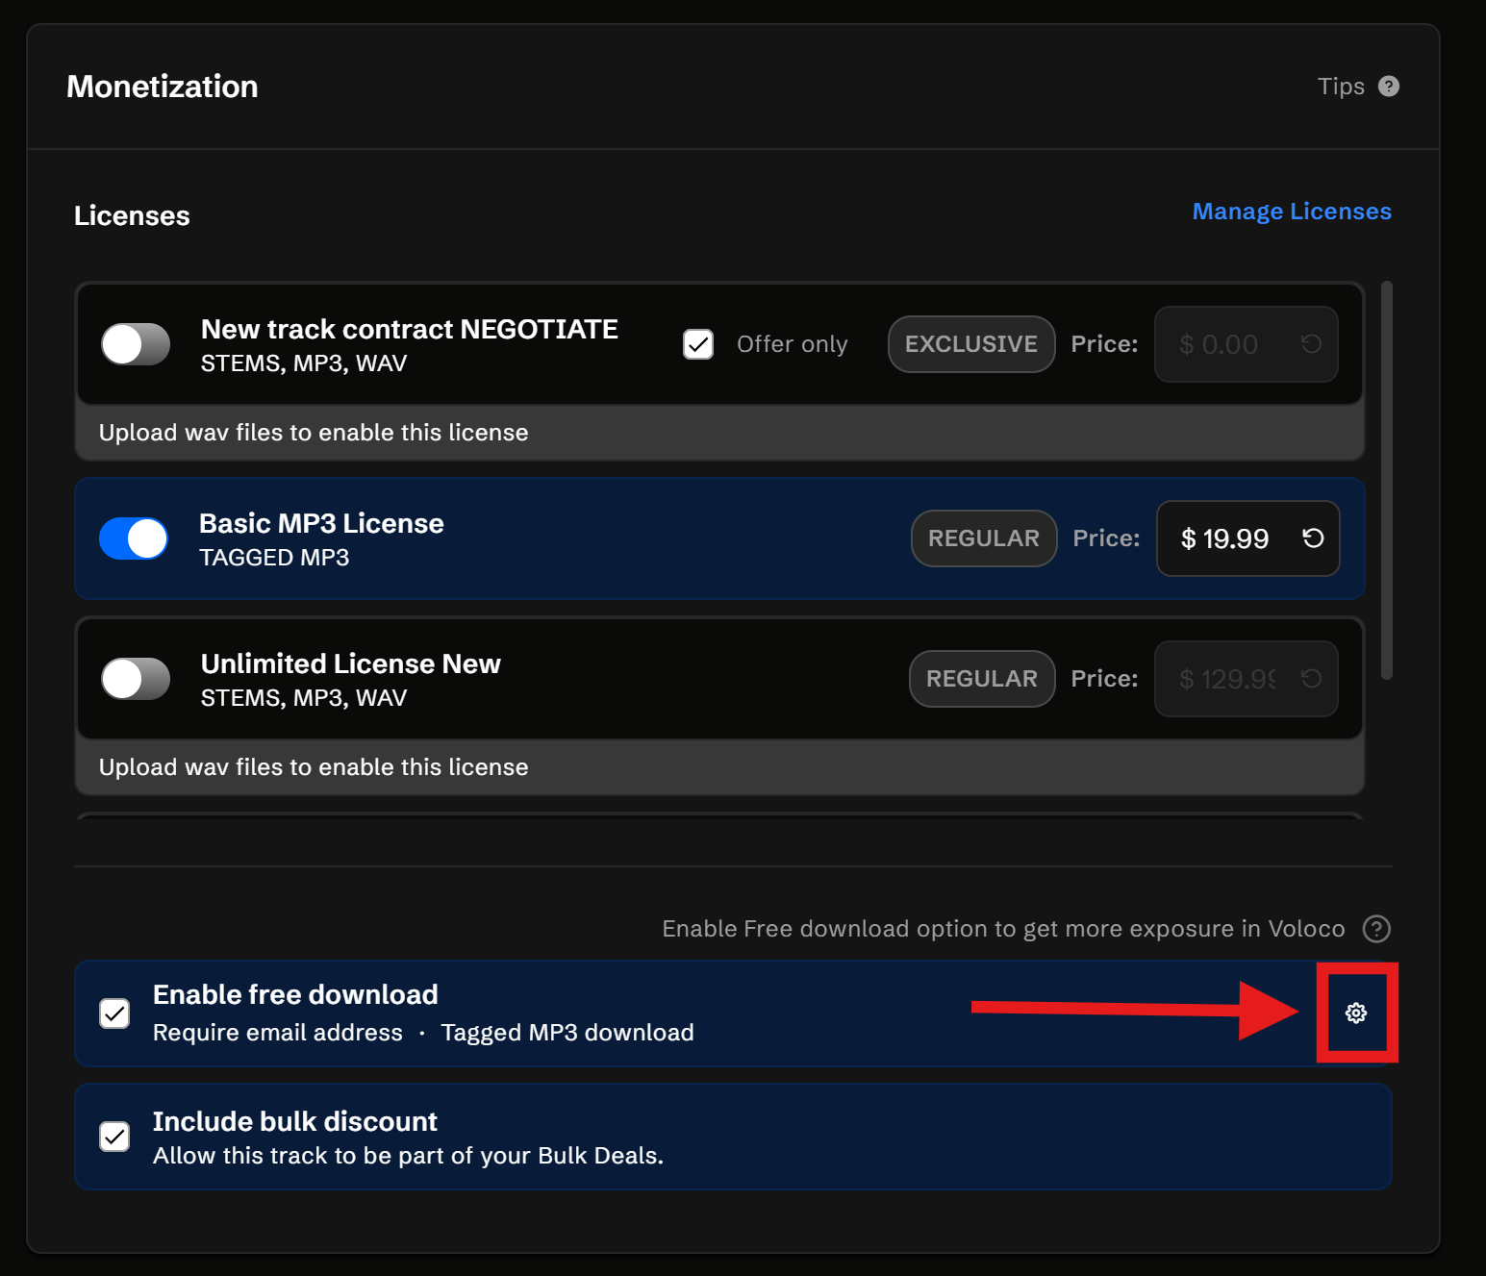The width and height of the screenshot is (1486, 1276).
Task: Click the REGULAR badge on Basic MP3 License
Action: pyautogui.click(x=983, y=538)
